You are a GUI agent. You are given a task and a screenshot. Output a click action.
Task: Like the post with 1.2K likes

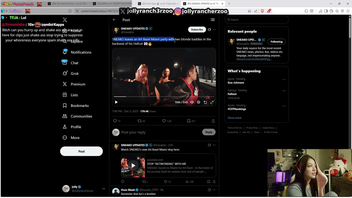pyautogui.click(x=167, y=121)
